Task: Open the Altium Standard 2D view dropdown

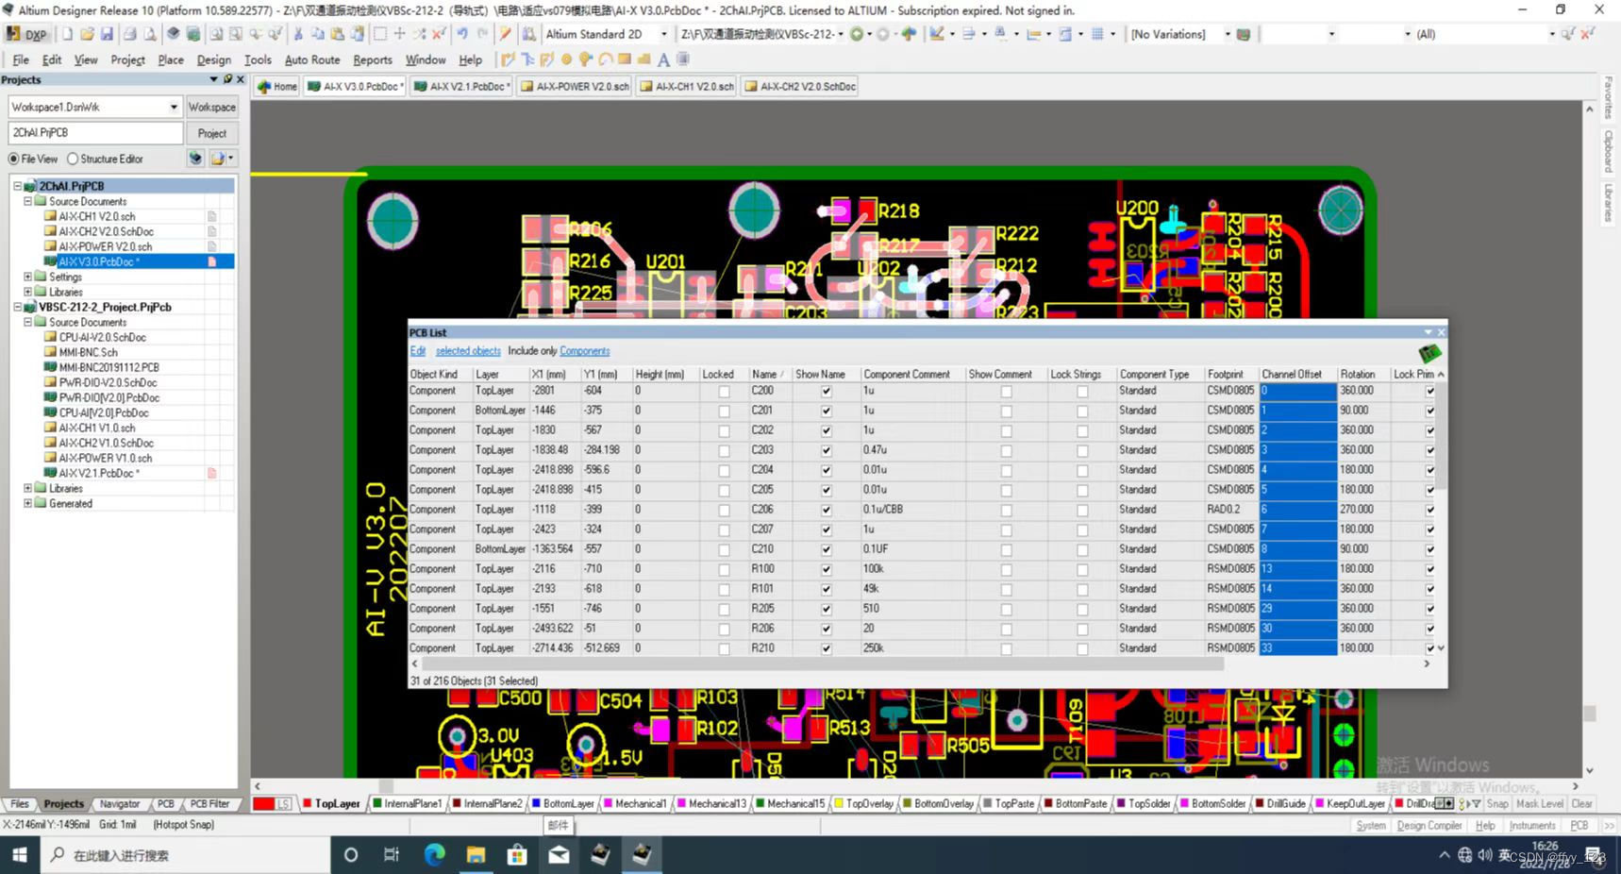Action: (663, 34)
